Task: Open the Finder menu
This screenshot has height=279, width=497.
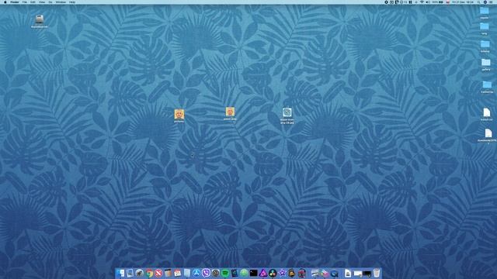Action: pyautogui.click(x=15, y=2)
